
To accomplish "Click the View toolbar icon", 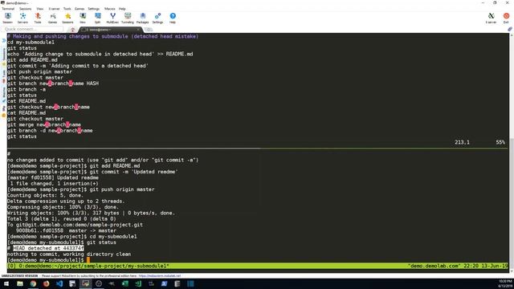I will [83, 18].
